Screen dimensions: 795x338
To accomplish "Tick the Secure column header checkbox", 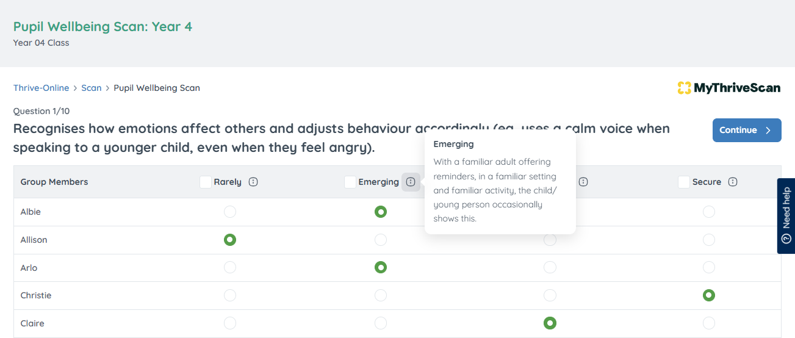I will click(x=684, y=182).
